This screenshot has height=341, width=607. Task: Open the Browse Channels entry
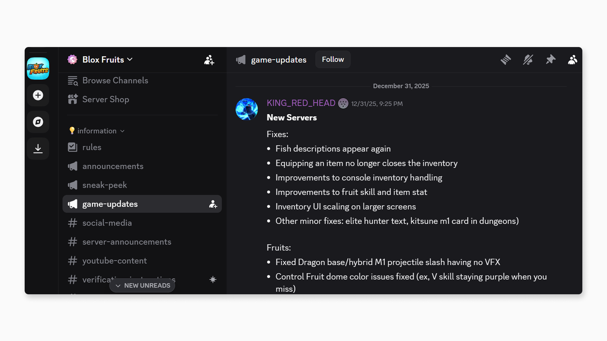pyautogui.click(x=115, y=81)
